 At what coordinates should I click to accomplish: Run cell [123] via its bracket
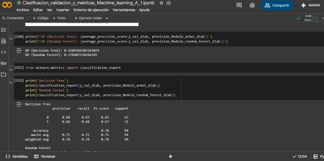(19, 81)
